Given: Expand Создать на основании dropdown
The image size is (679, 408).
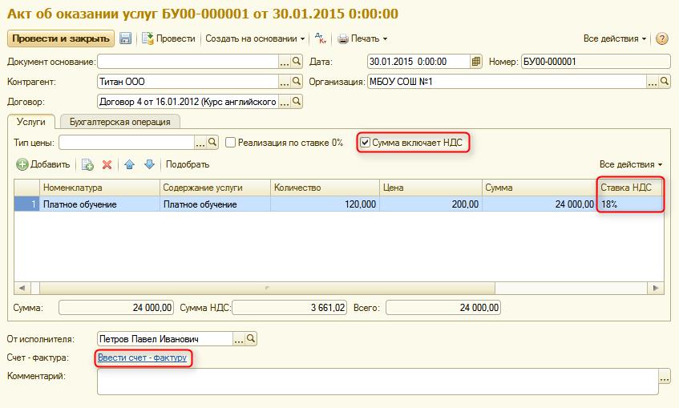Looking at the screenshot, I should [255, 38].
